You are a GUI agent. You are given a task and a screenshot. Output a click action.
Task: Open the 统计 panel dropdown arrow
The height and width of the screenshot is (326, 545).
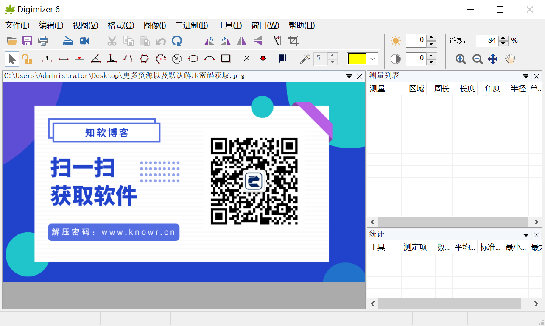[526, 235]
